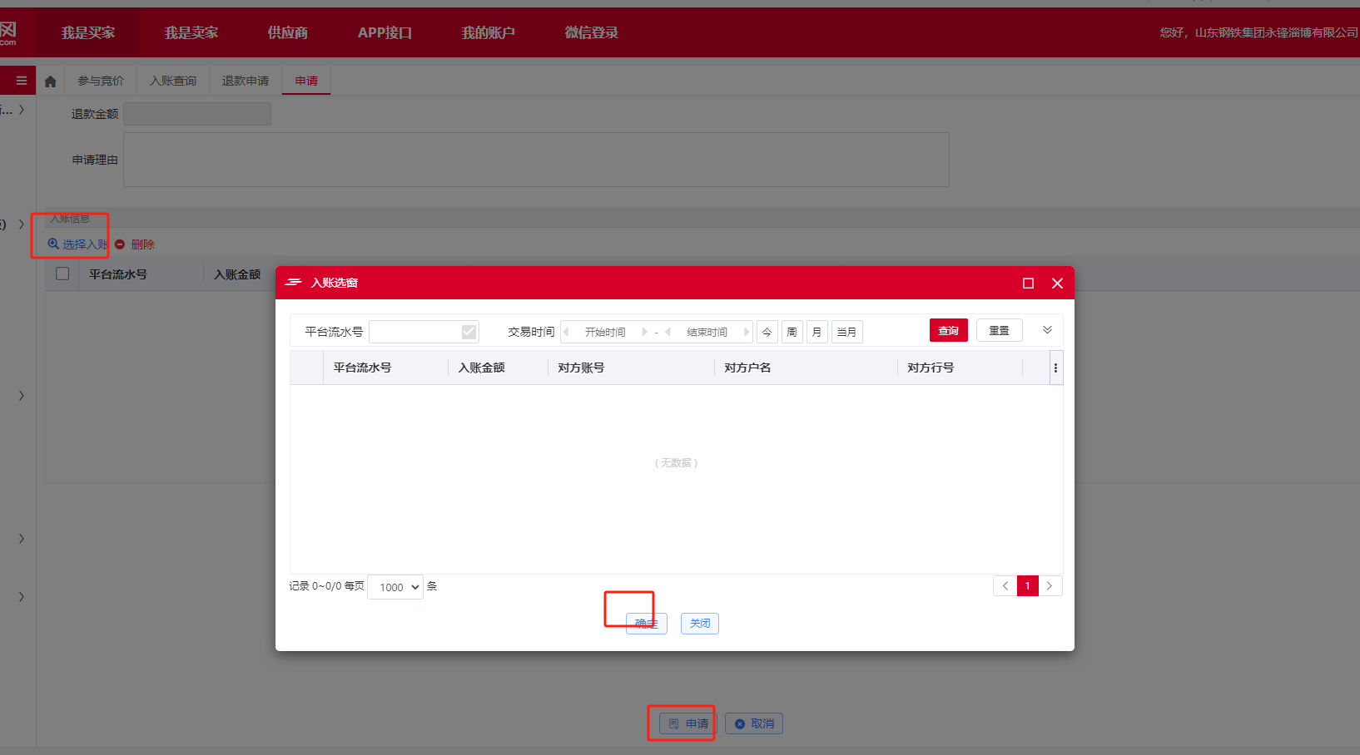This screenshot has height=755, width=1360.
Task: Click the home icon tab
Action: click(50, 81)
